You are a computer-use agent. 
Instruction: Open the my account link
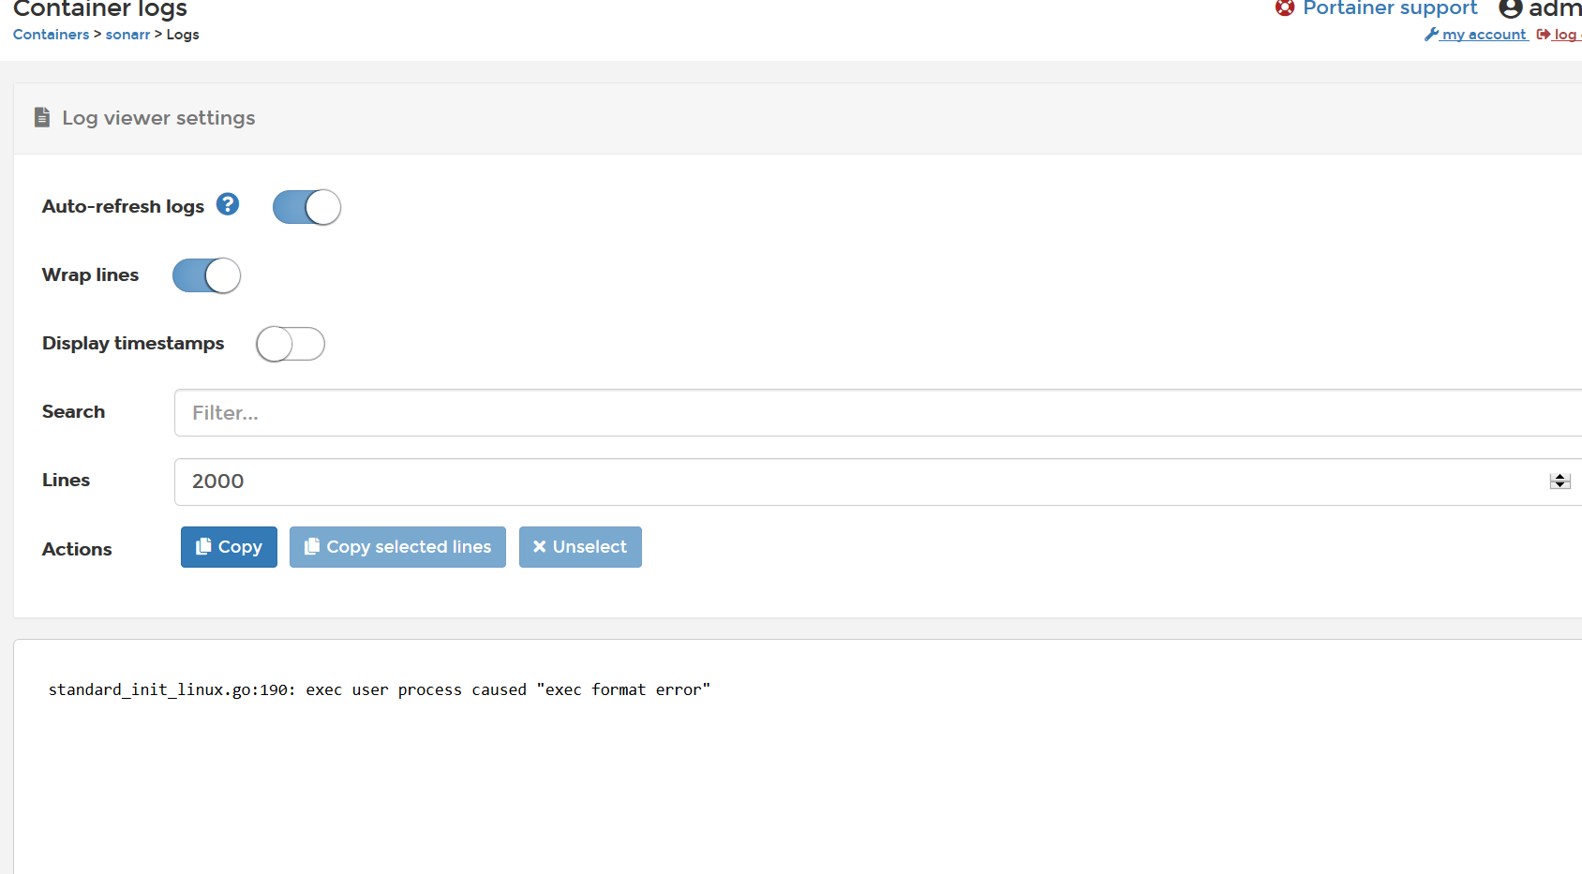click(1485, 35)
